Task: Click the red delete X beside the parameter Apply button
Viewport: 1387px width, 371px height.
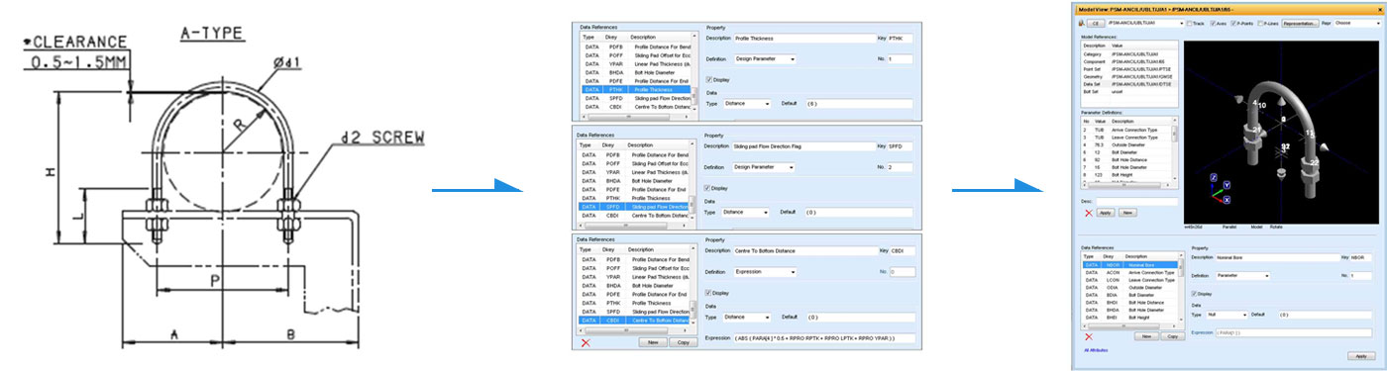Action: click(1089, 213)
